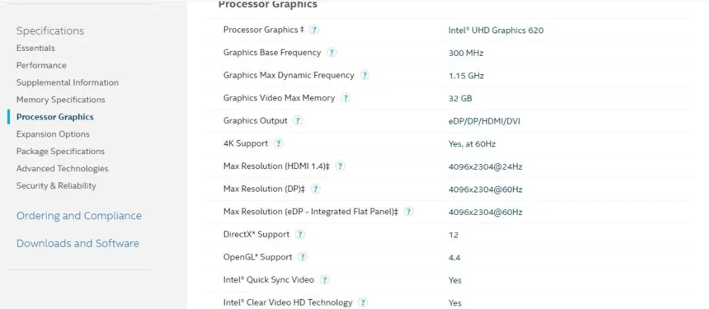709x309 pixels.
Task: Click the Graphics Output question mark icon
Action: point(298,121)
